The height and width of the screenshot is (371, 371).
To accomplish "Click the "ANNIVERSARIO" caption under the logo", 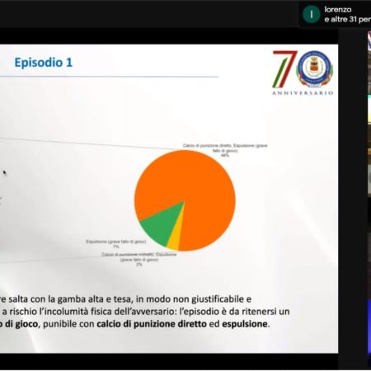I will pyautogui.click(x=303, y=93).
